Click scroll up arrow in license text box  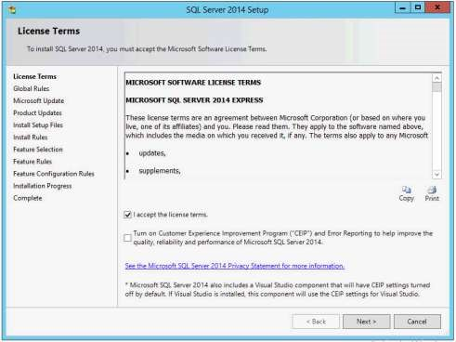pos(436,78)
